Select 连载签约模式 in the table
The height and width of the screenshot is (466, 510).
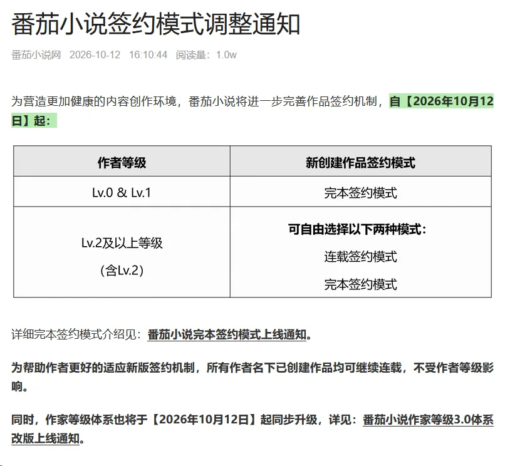tap(360, 257)
